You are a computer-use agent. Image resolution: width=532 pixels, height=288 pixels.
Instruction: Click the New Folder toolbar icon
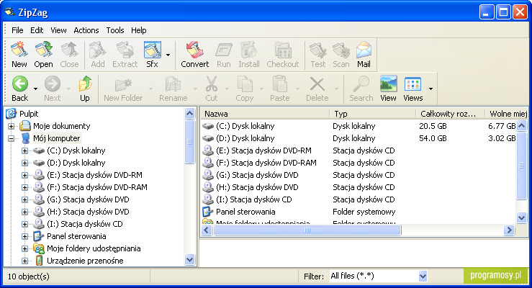coord(123,84)
